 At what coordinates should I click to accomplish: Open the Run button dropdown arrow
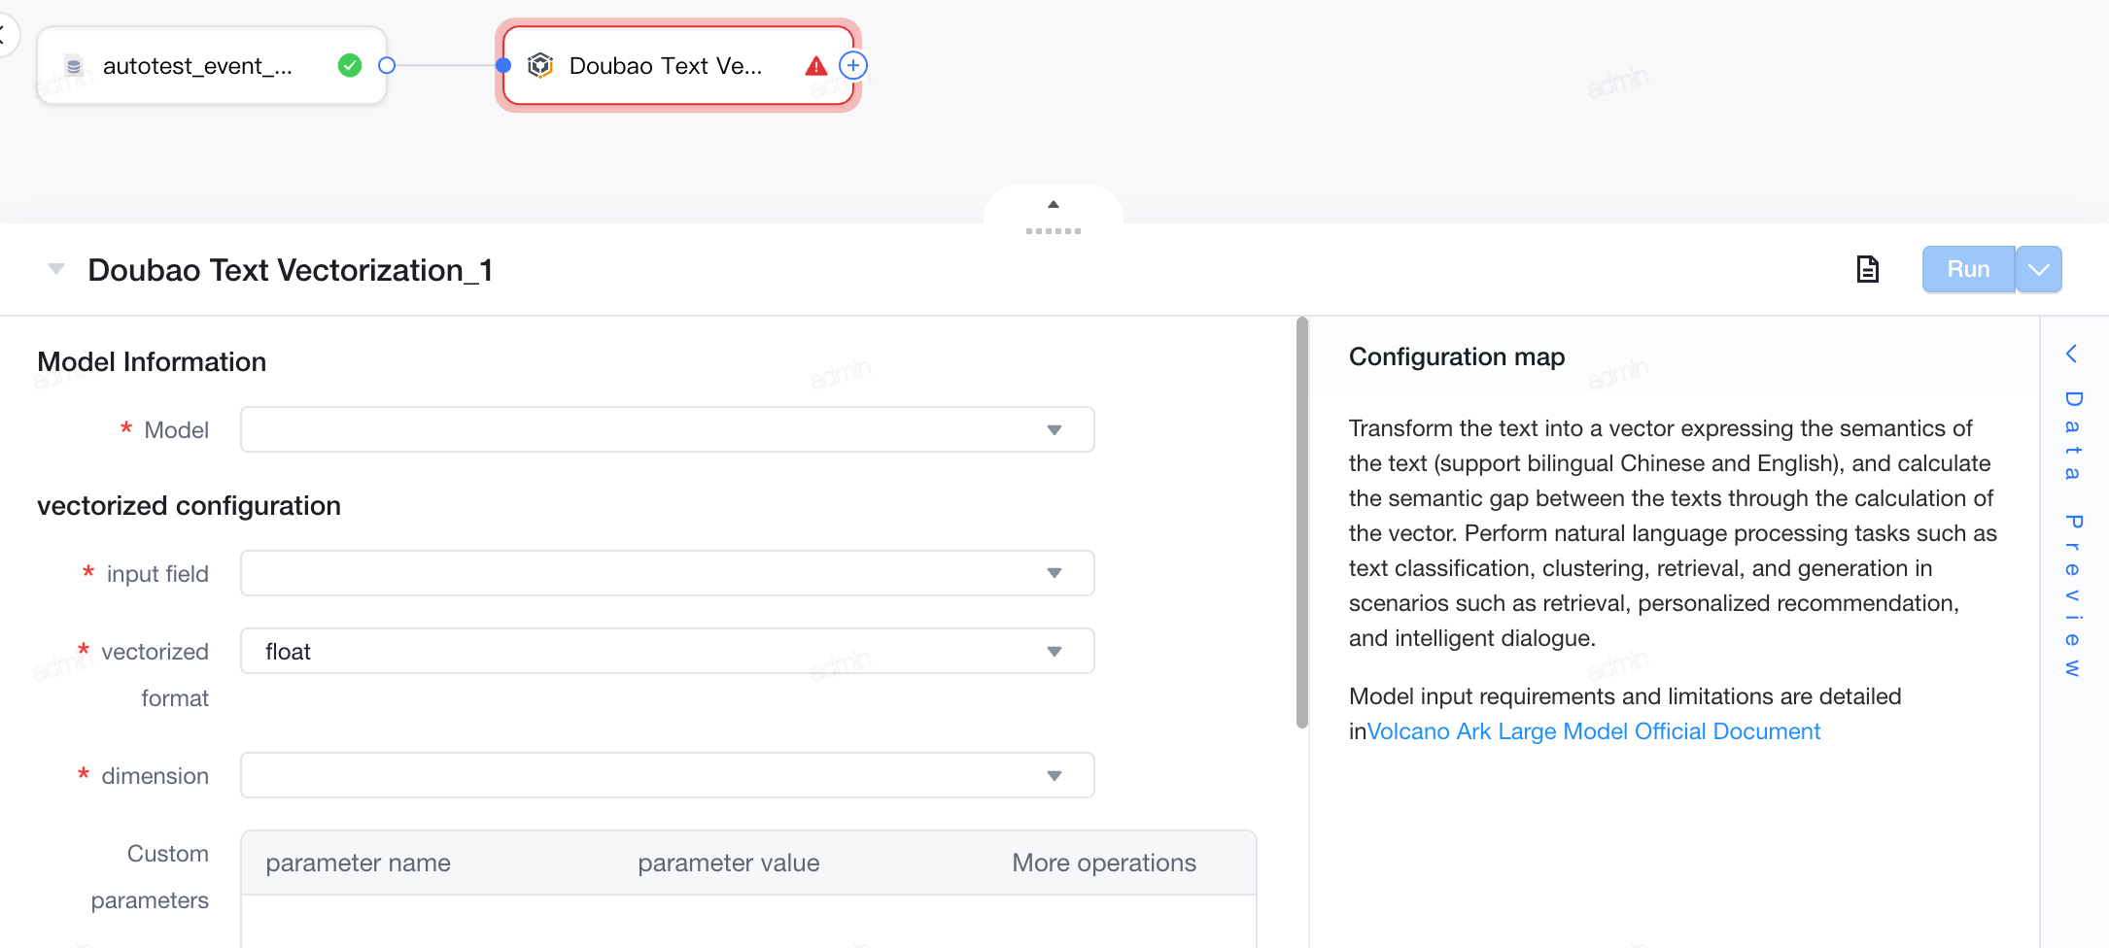coord(2039,269)
